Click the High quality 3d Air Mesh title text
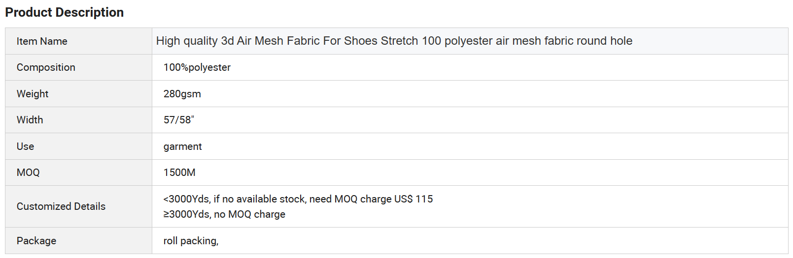The image size is (793, 258). coord(394,41)
